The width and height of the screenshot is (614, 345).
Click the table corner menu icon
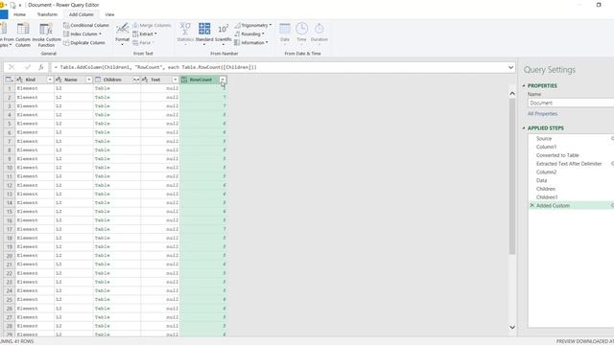pos(9,80)
